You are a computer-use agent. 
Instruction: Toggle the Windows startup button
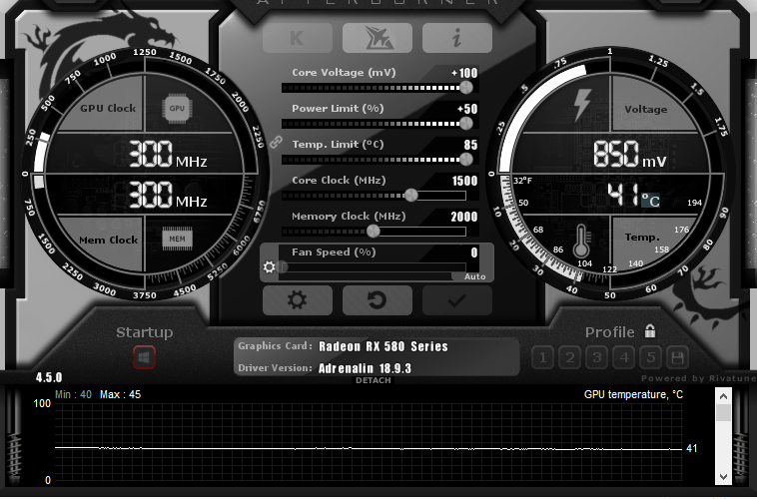pos(145,357)
